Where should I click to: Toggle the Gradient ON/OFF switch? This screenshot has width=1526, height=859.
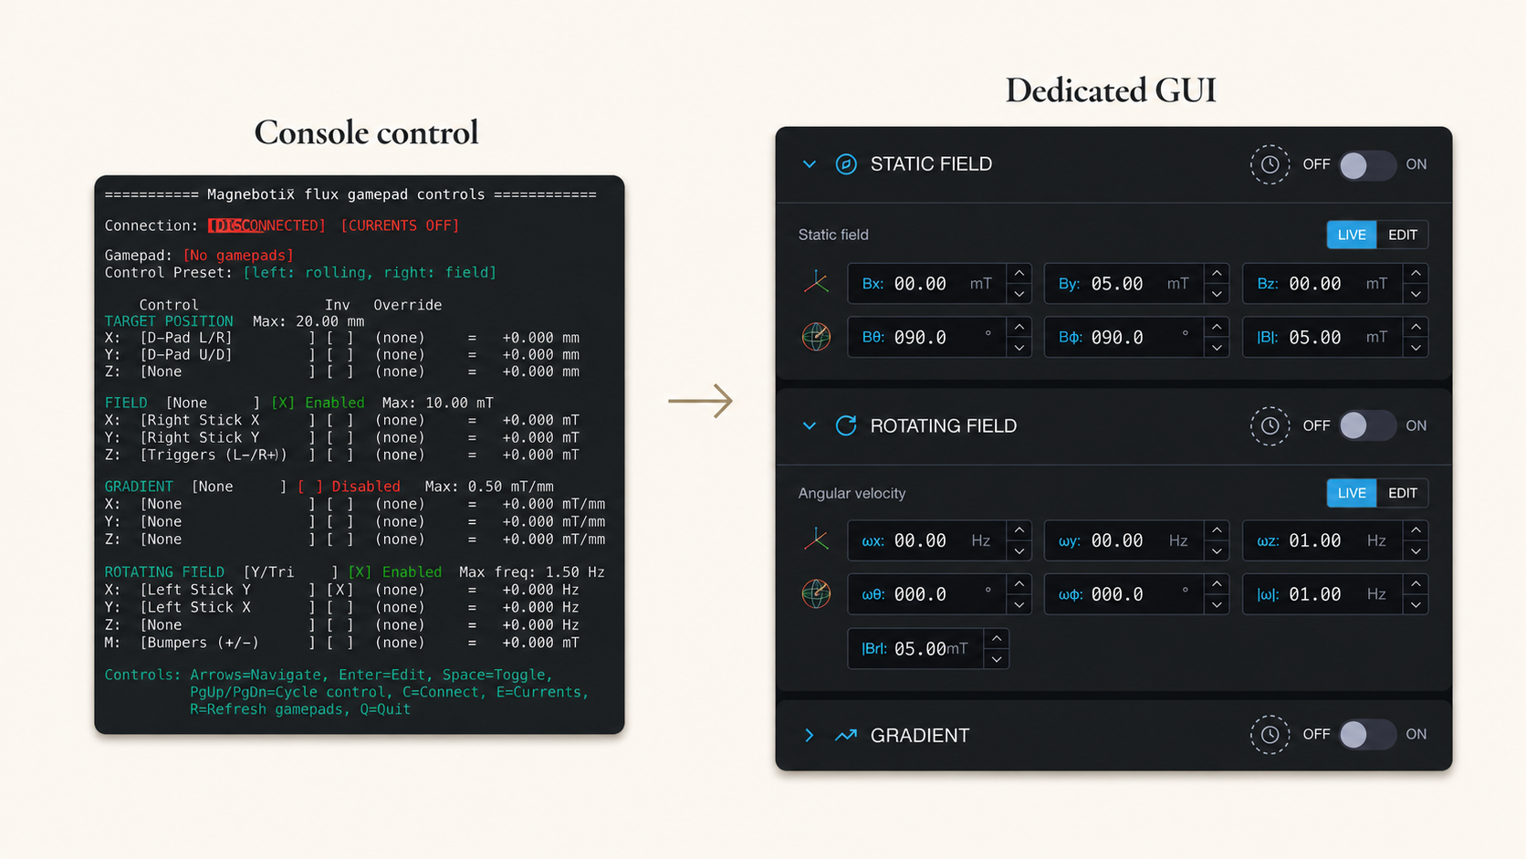(x=1366, y=734)
